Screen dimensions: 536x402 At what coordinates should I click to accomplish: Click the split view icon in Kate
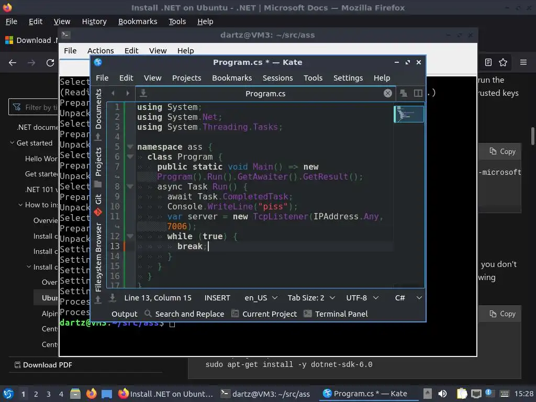[x=418, y=93]
